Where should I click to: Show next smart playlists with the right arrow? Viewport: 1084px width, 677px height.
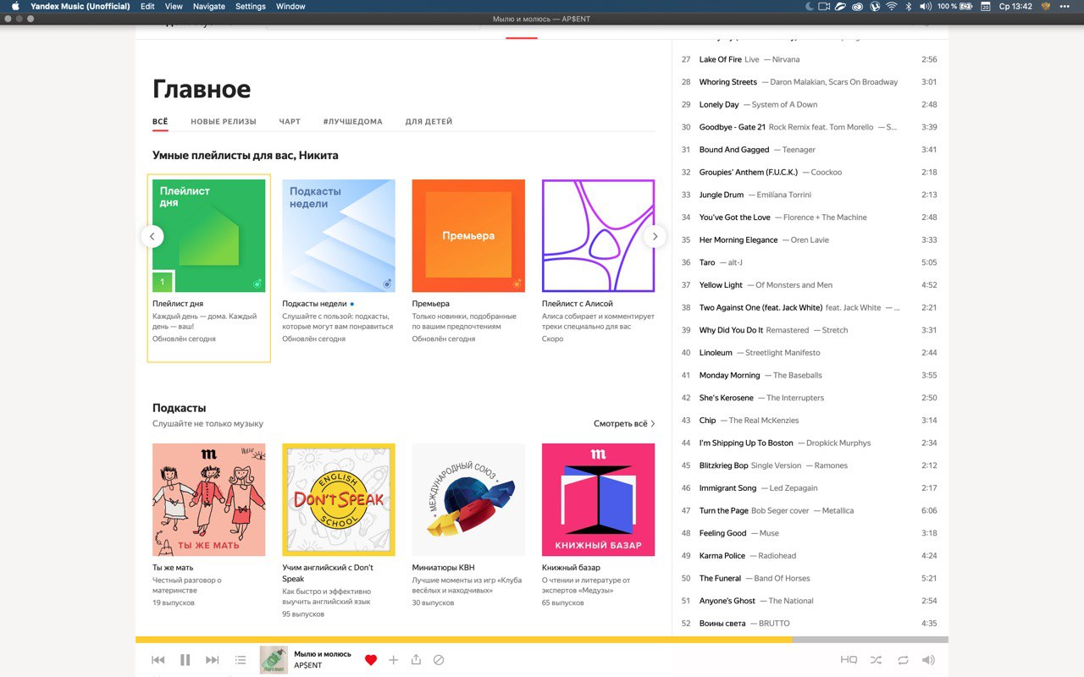click(x=655, y=237)
